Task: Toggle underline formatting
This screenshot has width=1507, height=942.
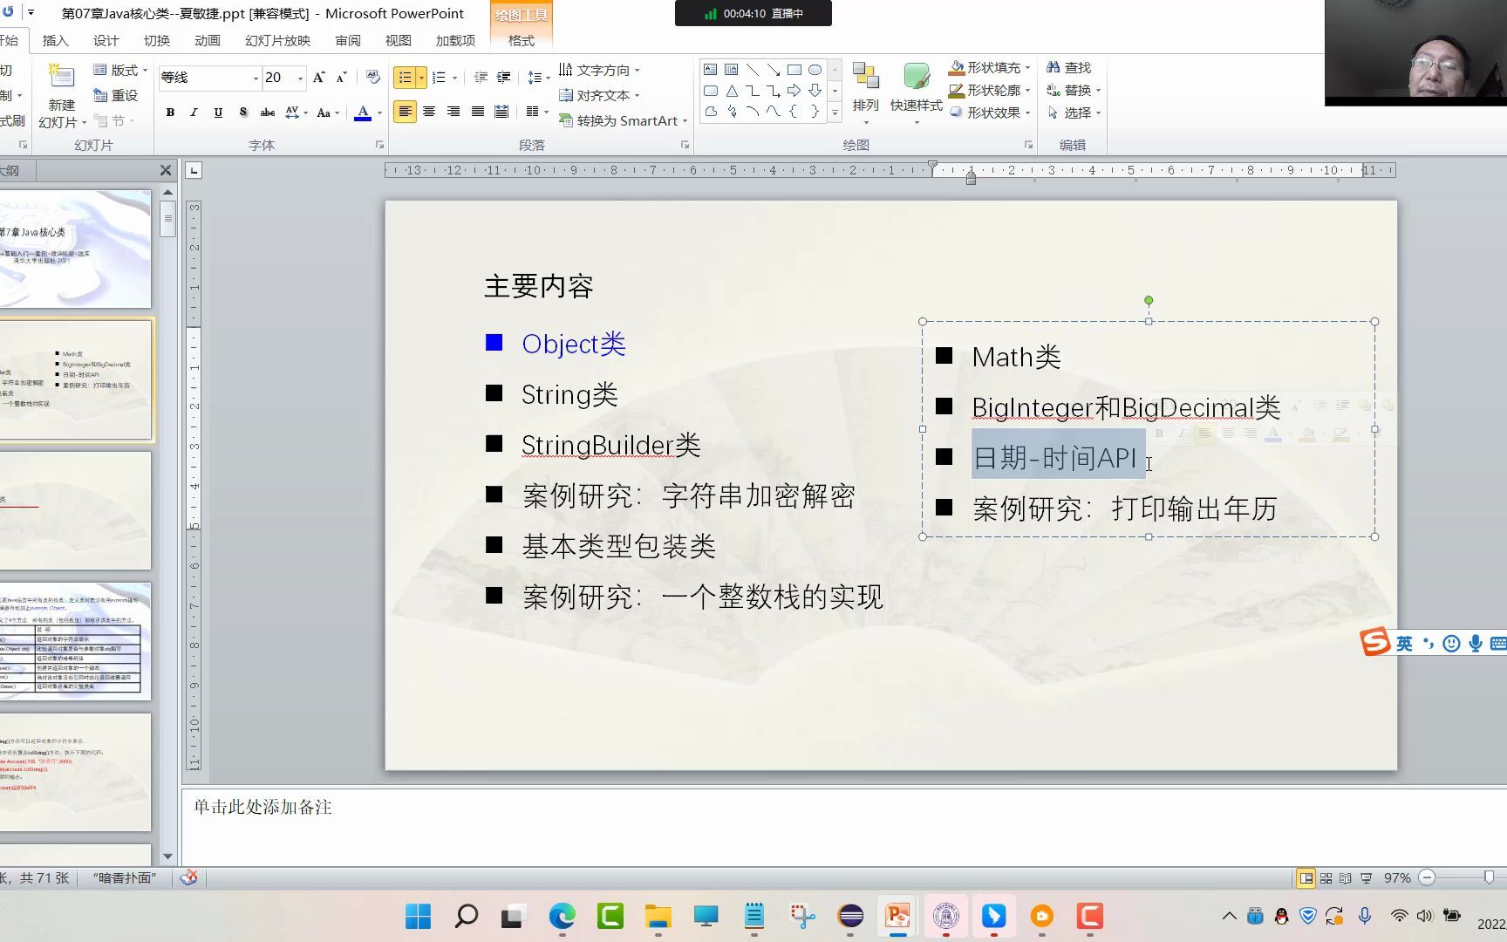Action: click(x=218, y=112)
